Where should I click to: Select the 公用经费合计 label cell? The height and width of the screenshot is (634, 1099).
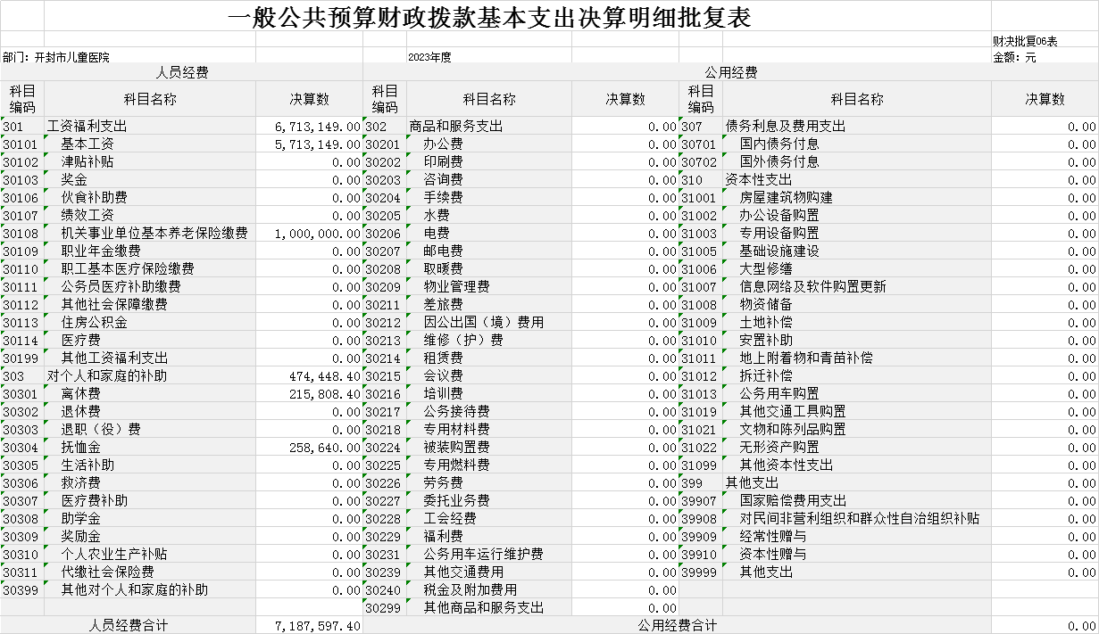coord(677,626)
